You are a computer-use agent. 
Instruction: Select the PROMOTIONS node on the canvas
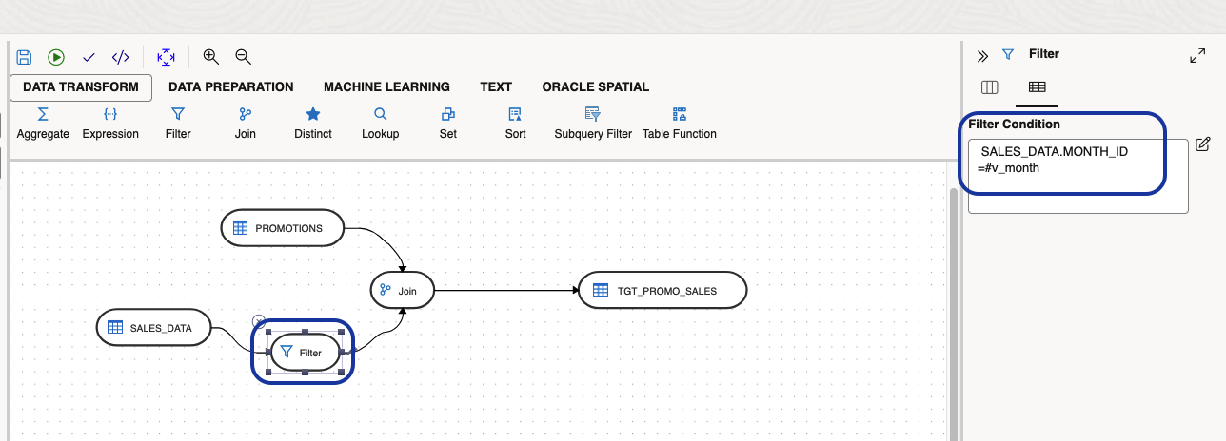tap(283, 228)
